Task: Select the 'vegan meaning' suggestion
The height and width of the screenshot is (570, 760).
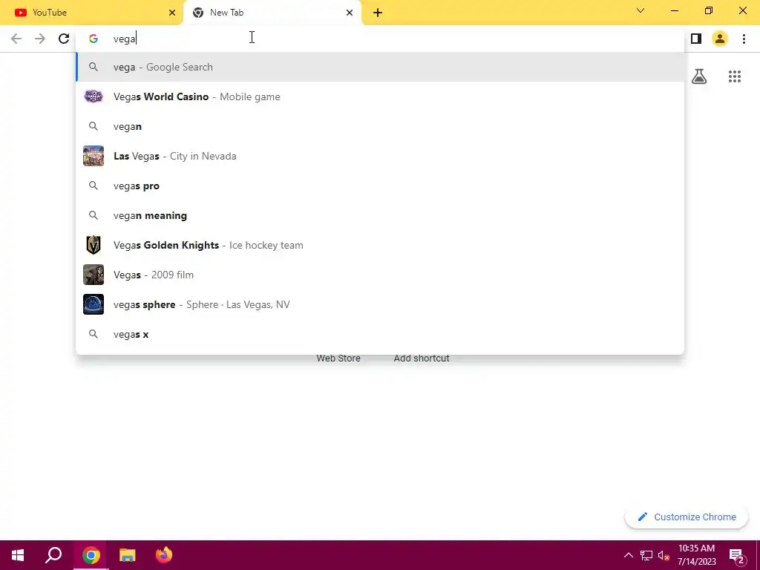Action: [380, 215]
